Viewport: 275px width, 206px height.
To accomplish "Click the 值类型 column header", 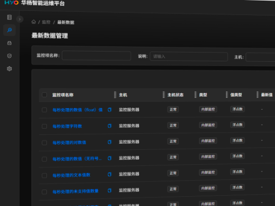I will pos(236,95).
